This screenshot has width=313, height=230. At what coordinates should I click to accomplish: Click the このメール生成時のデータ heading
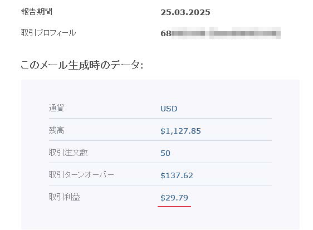click(x=82, y=65)
